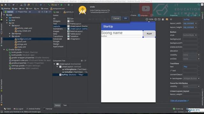Image resolution: width=204 pixels, height=114 pixels.
Task: Select the Android project view tab
Action: (x=9, y=12)
